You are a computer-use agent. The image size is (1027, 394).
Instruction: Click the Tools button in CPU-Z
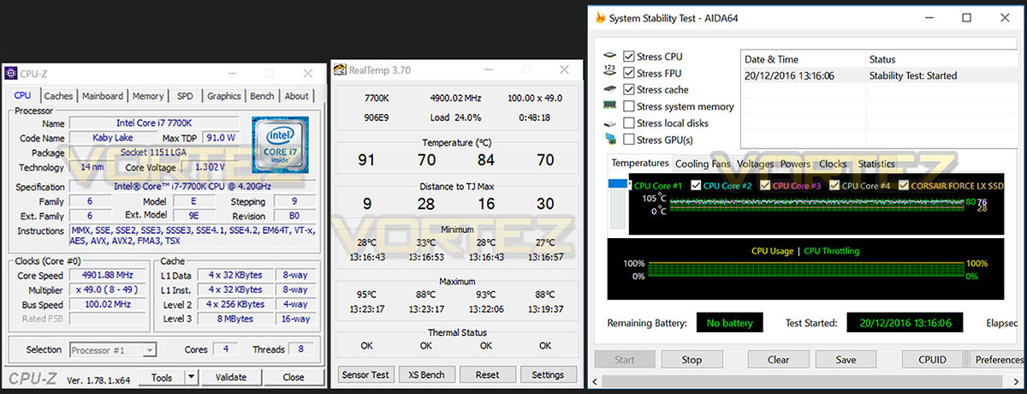(162, 377)
